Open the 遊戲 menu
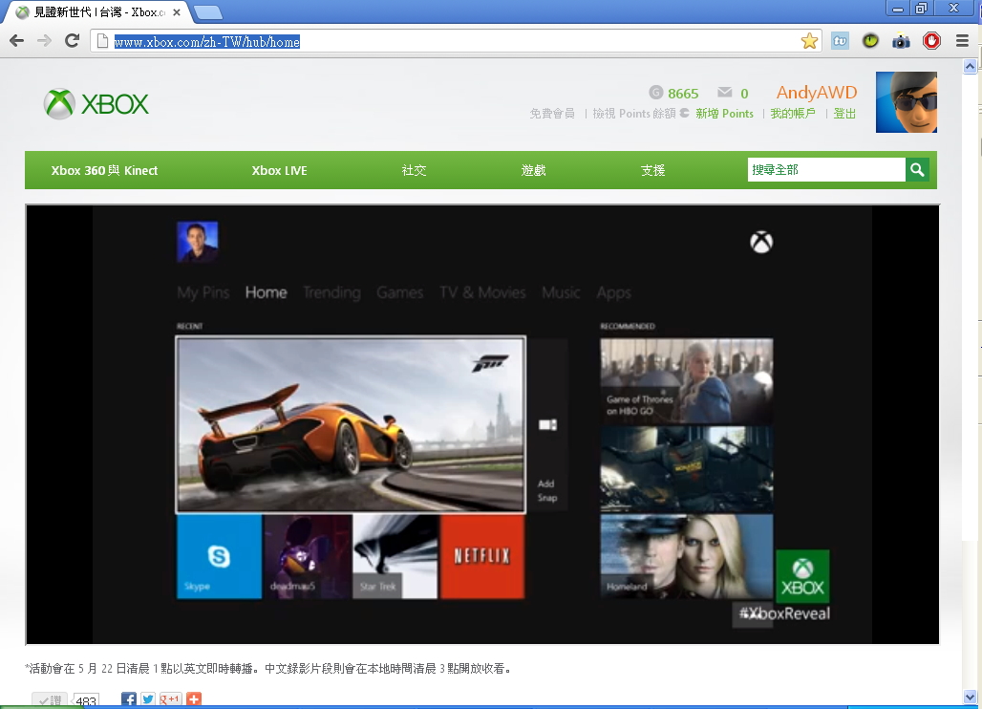Image resolution: width=982 pixels, height=709 pixels. pos(534,170)
